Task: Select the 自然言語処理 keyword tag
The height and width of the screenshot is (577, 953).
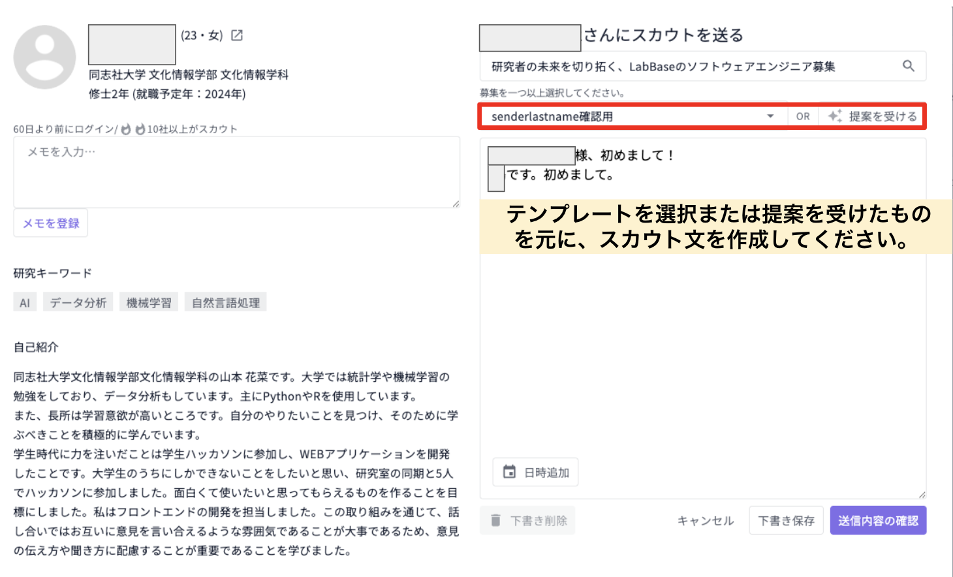Action: click(225, 301)
